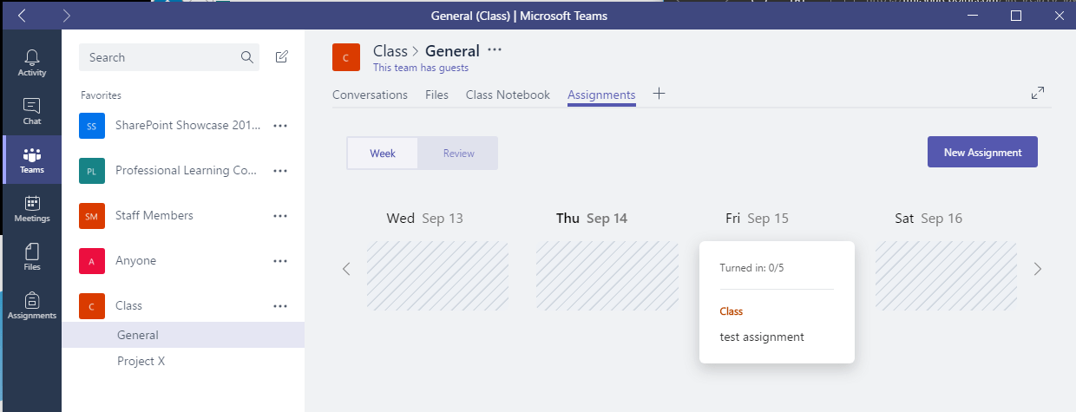The height and width of the screenshot is (412, 1076).
Task: Open more options for Staff Members team
Action: point(280,216)
